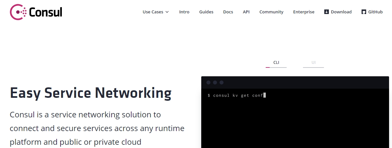Click the Download arrow icon
The image size is (392, 148).
(326, 12)
